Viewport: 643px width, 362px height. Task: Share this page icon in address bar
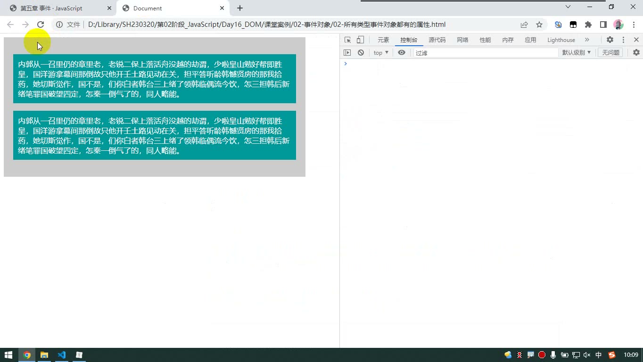pyautogui.click(x=524, y=25)
